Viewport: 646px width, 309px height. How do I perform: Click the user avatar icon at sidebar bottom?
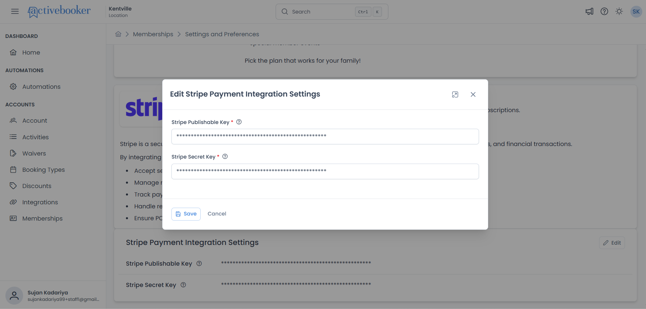click(14, 295)
